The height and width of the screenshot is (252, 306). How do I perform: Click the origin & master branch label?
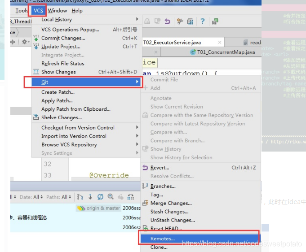98,208
